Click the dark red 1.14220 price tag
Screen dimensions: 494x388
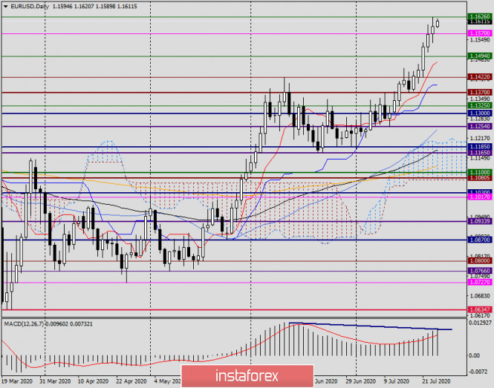click(478, 77)
